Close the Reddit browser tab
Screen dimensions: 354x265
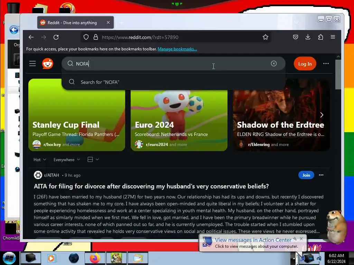pyautogui.click(x=108, y=22)
